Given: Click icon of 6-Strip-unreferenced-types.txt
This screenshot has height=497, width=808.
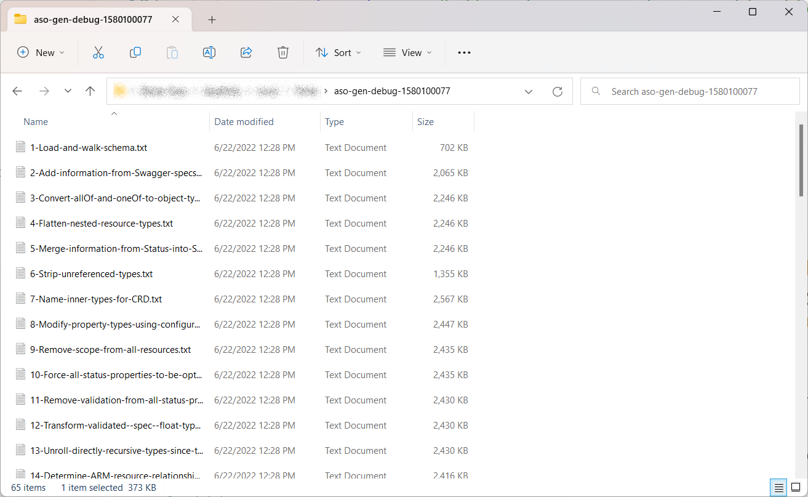Looking at the screenshot, I should 21,273.
